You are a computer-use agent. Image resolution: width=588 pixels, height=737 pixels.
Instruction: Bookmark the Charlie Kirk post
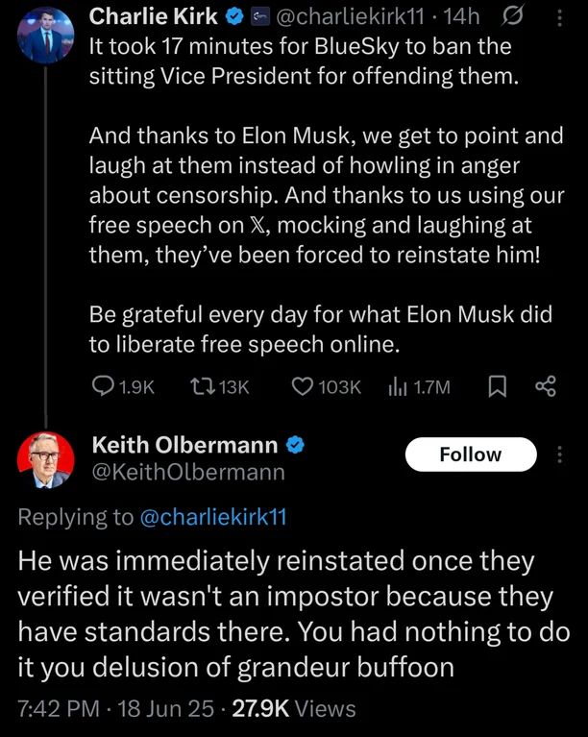[498, 386]
